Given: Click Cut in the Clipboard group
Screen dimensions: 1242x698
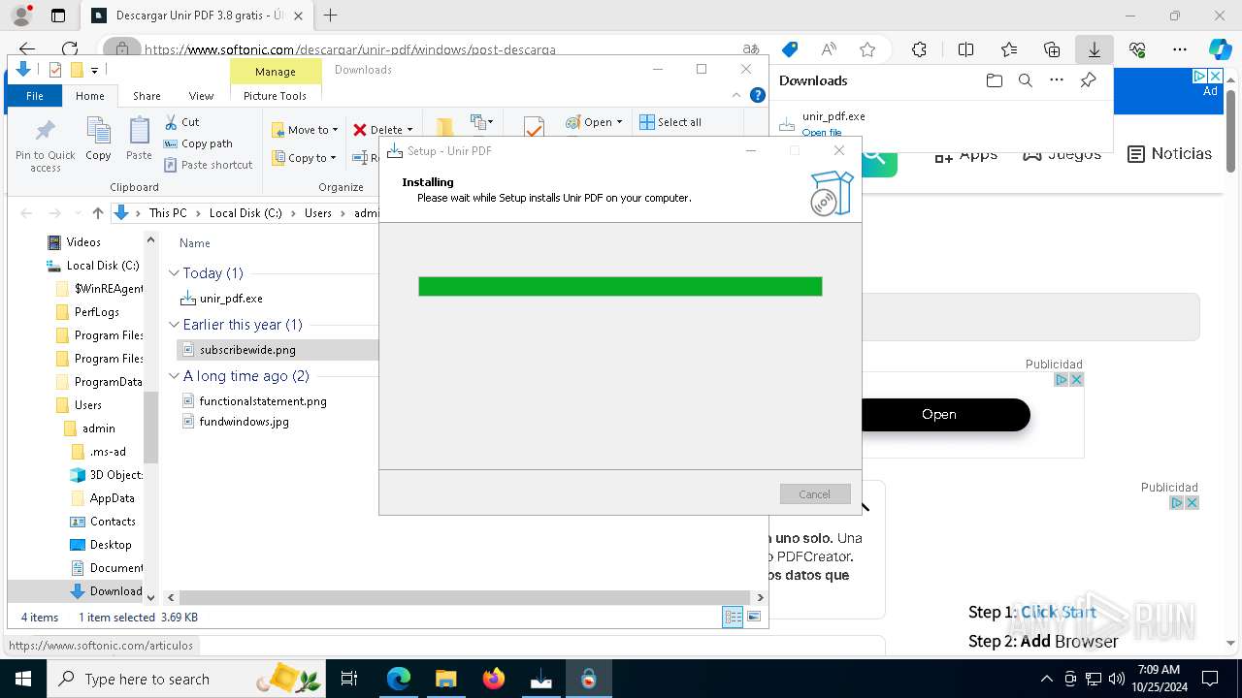Looking at the screenshot, I should coord(181,122).
